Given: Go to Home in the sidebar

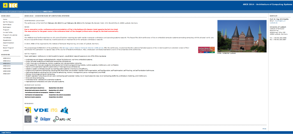Looking at the screenshot, I should (5, 19).
